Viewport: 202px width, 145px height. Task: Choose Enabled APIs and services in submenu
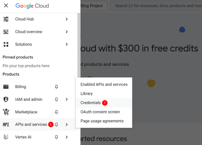click(104, 84)
